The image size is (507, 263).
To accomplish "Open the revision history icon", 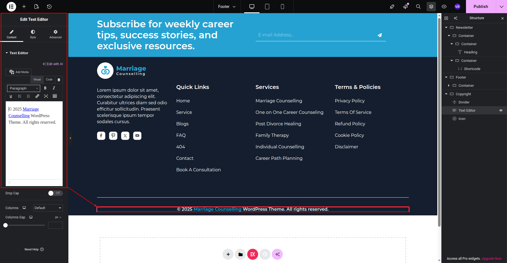I will [49, 7].
